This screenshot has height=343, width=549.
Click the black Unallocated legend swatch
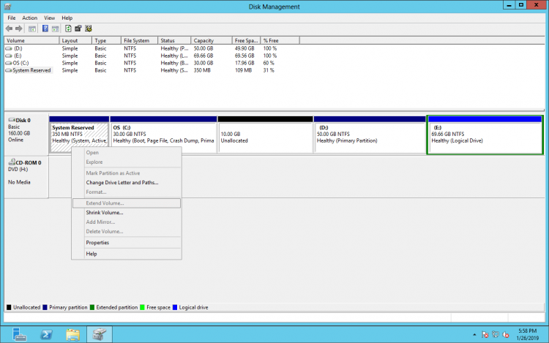(x=9, y=308)
